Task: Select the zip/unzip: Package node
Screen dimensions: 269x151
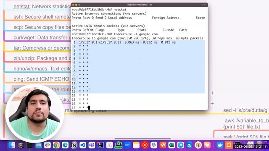Action: (42, 58)
